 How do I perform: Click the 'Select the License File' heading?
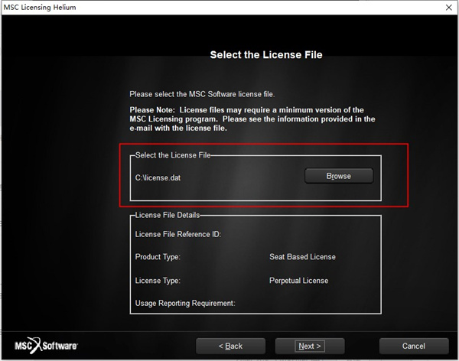[x=266, y=55]
